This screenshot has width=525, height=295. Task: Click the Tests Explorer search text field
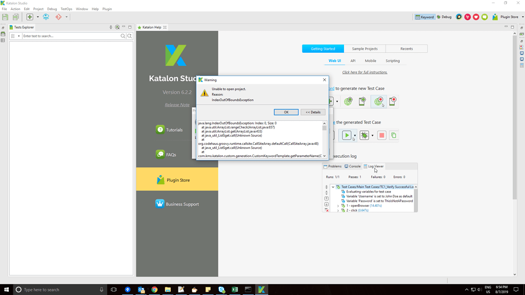pos(71,36)
